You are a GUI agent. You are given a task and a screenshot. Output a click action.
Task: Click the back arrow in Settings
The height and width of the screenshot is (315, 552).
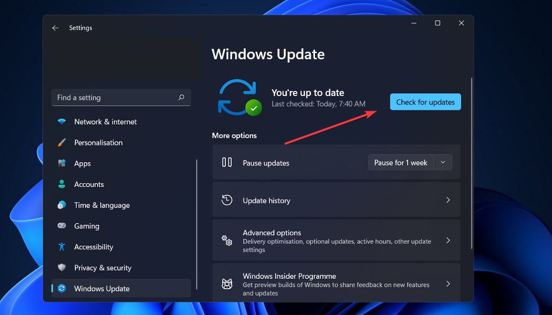point(56,28)
